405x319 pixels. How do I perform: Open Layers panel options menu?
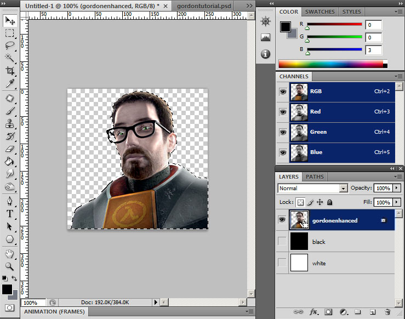click(x=398, y=176)
